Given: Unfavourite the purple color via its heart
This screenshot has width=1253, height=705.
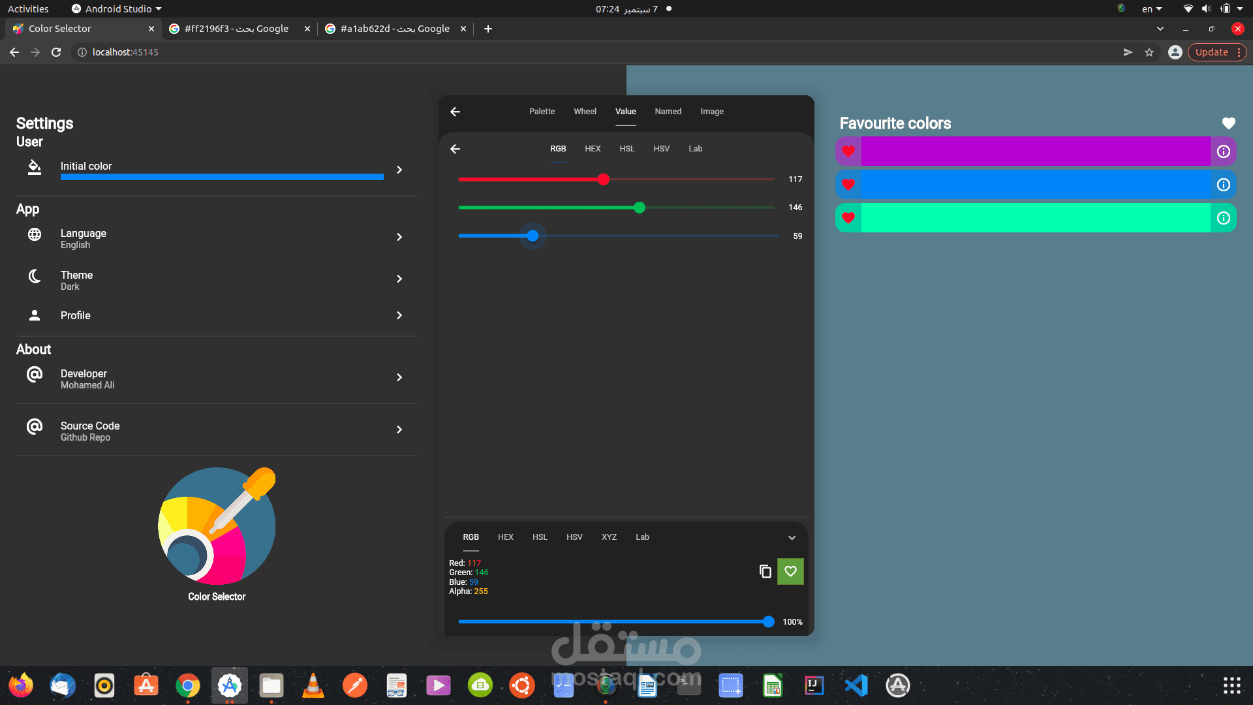Looking at the screenshot, I should pos(848,151).
